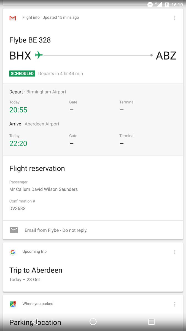The width and height of the screenshot is (186, 331).
Task: Tap the green SCHEDULED status badge
Action: (22, 74)
